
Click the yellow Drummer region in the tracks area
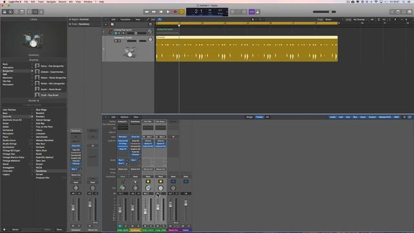point(247,49)
